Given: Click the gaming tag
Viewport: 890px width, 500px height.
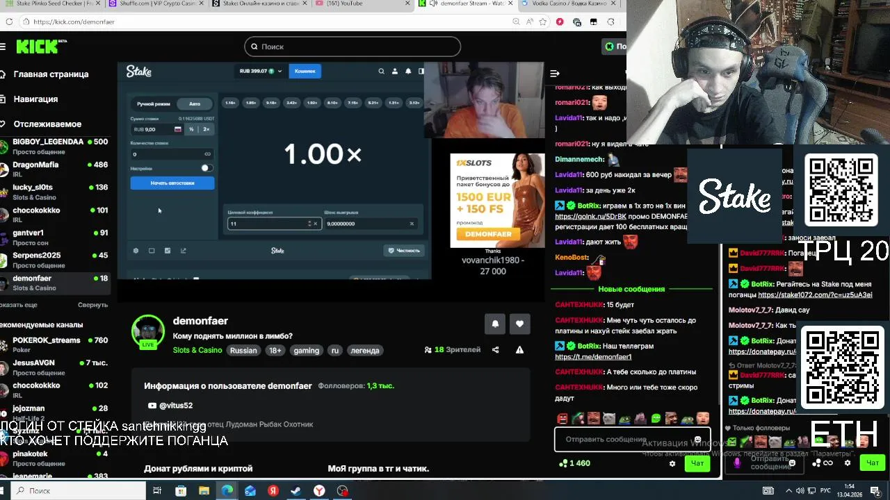Looking at the screenshot, I should pos(306,351).
